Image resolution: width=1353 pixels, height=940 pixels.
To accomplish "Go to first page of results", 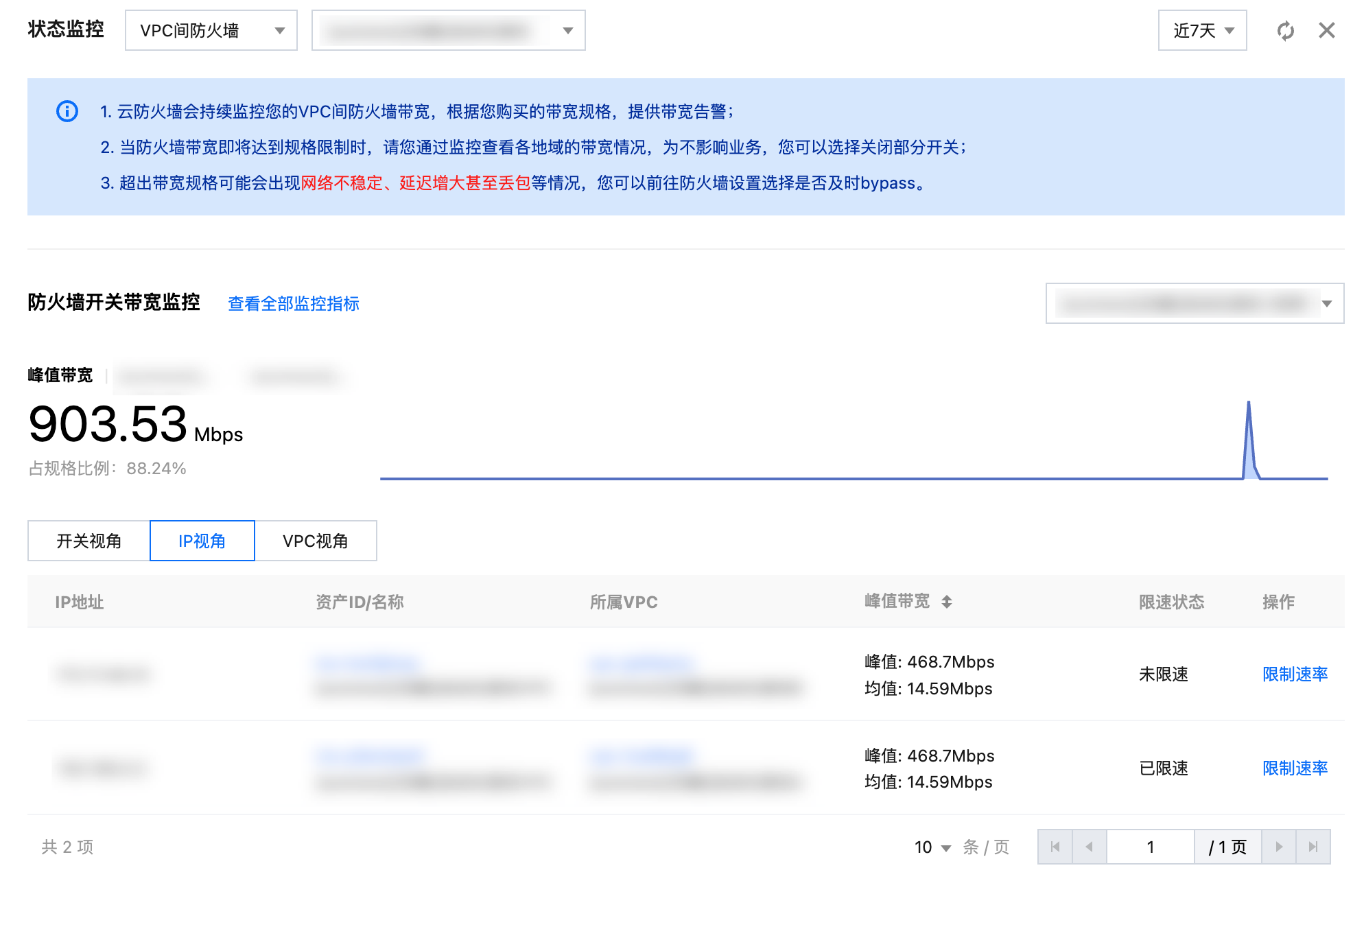I will (1055, 847).
